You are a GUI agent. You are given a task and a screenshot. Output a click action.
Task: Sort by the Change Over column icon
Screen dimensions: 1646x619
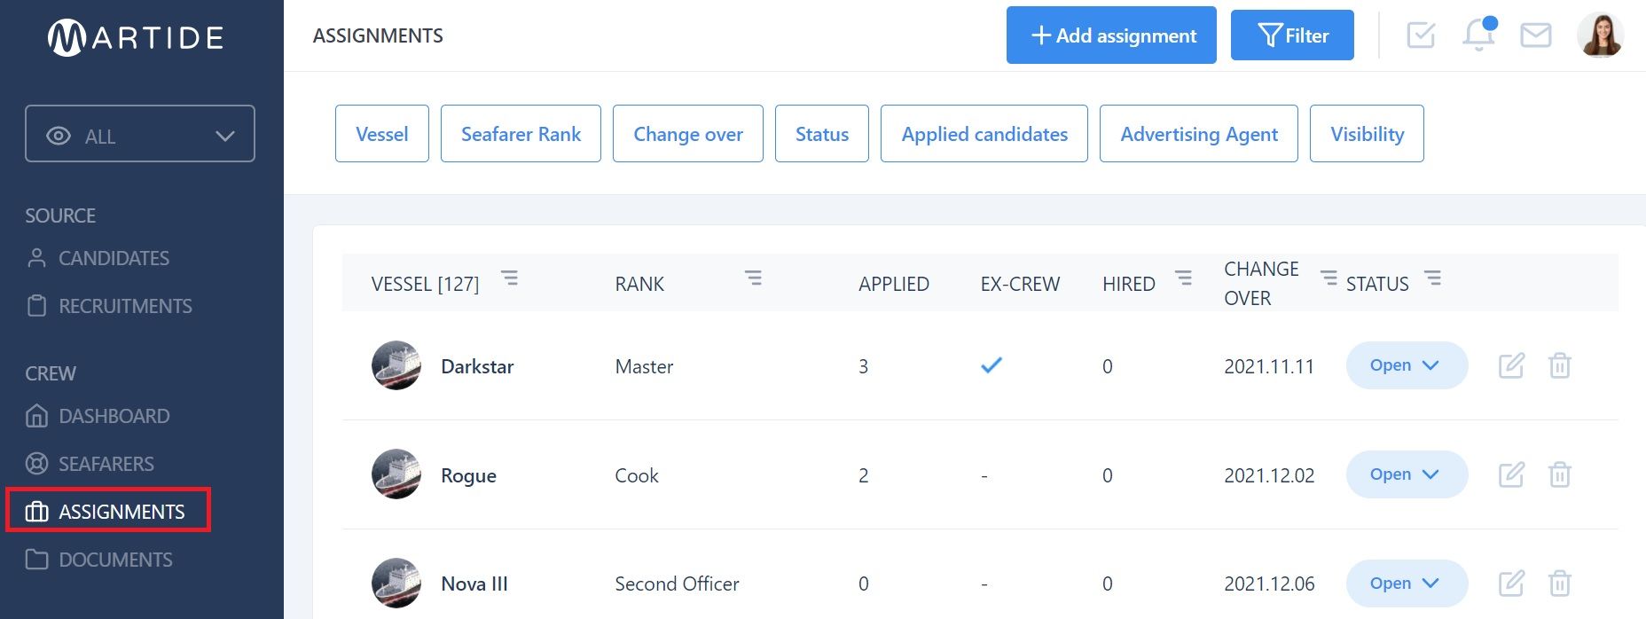1329,278
